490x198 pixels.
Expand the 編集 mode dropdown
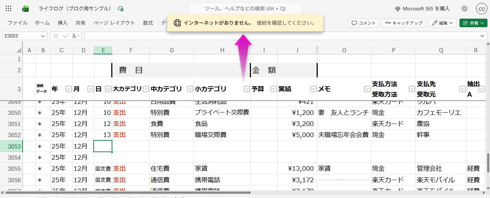tap(442, 23)
